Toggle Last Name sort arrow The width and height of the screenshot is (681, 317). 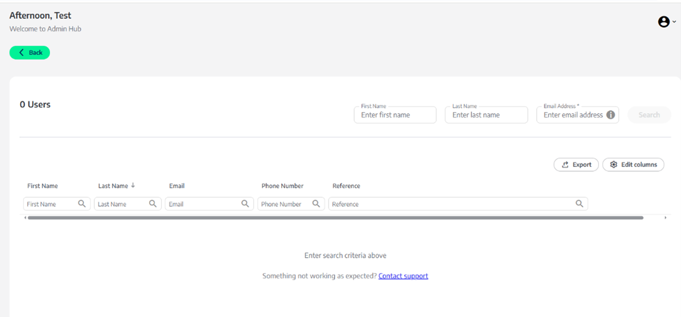point(133,185)
